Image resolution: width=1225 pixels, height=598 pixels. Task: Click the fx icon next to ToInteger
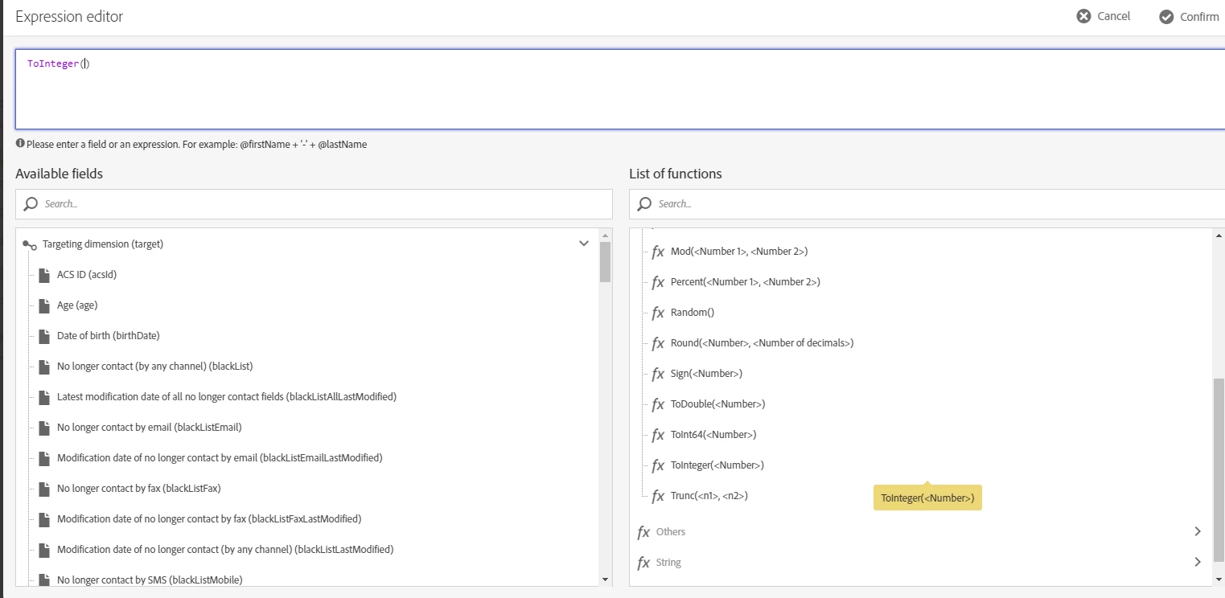click(x=658, y=465)
